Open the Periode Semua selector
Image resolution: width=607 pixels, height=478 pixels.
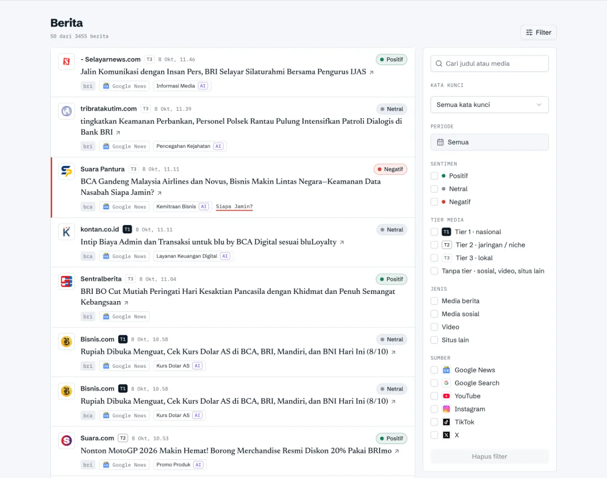click(x=489, y=142)
